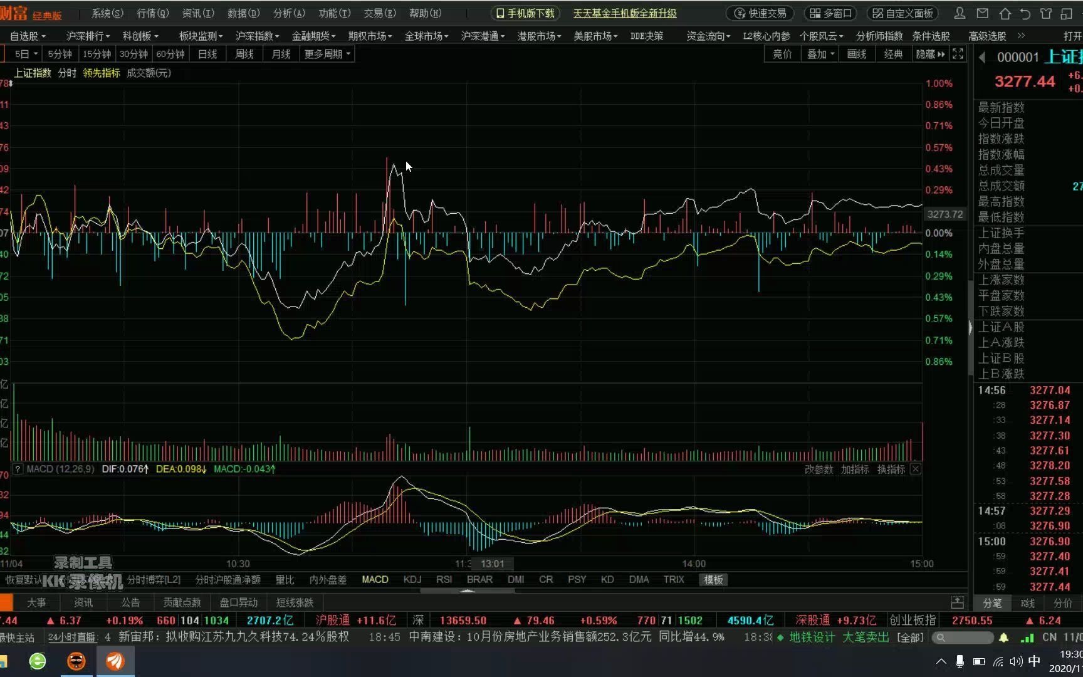Click the 13:01 time marker on axis
1083x677 pixels.
point(493,564)
